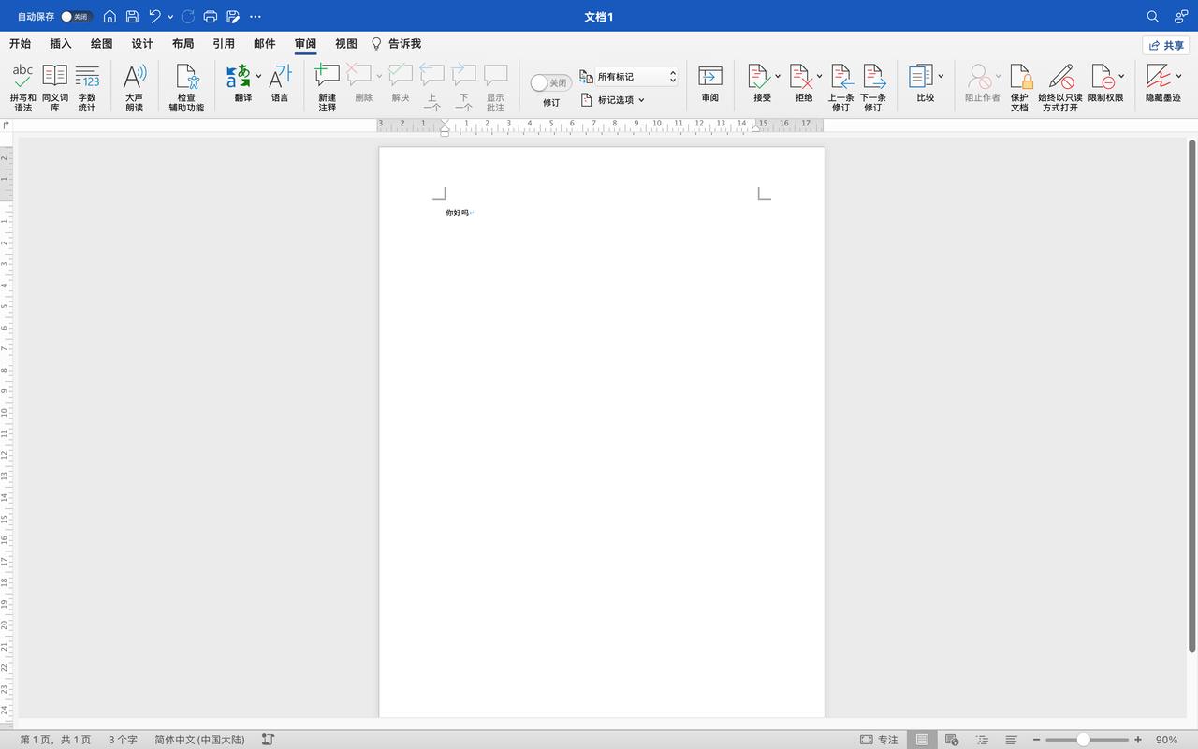1198x749 pixels.
Task: Click 保护文档 protect document
Action: coord(1019,88)
